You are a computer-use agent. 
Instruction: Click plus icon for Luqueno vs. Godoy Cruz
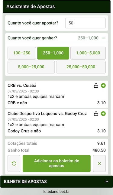pyautogui.click(x=103, y=114)
